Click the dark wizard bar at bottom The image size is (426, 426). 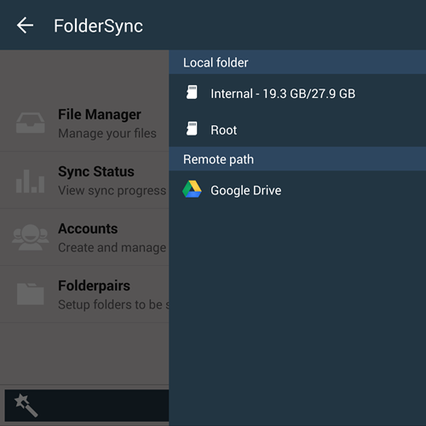coord(87,406)
